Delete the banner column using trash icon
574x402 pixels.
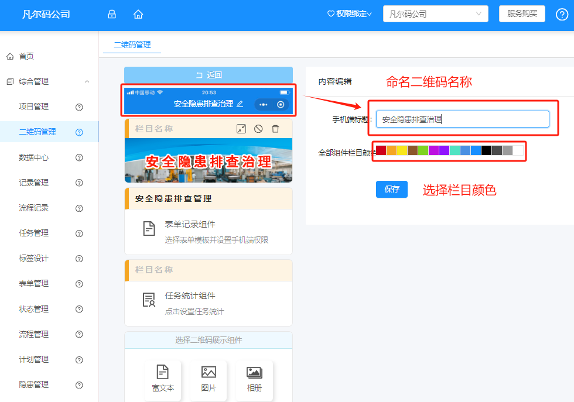click(x=275, y=128)
